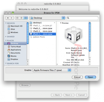Click the Dropbox folder icon
Screen dimensions: 104x102
tap(9, 59)
